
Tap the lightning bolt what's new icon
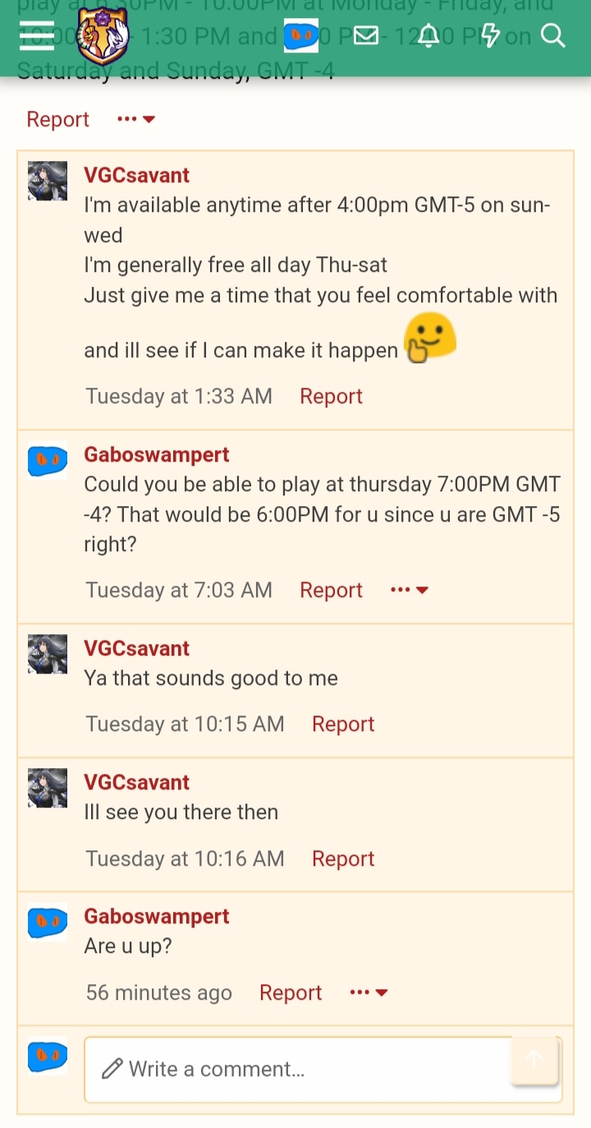tap(490, 36)
